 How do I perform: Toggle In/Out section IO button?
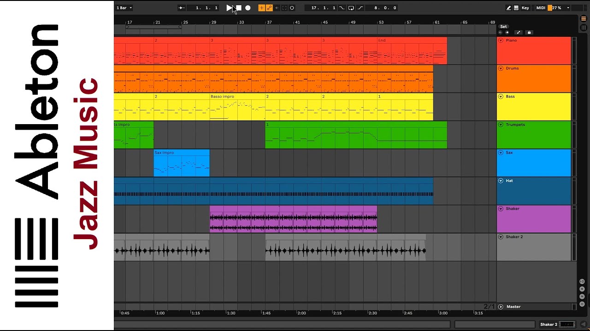(x=582, y=281)
